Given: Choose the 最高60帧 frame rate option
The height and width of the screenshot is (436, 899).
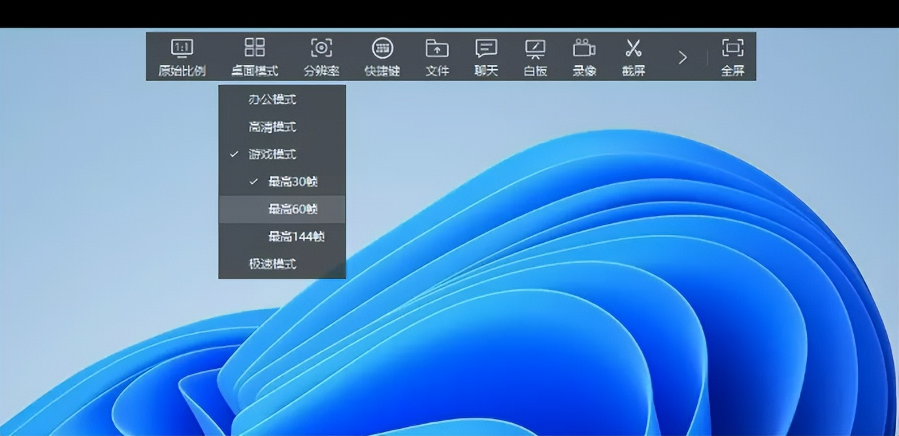Looking at the screenshot, I should click(x=282, y=209).
